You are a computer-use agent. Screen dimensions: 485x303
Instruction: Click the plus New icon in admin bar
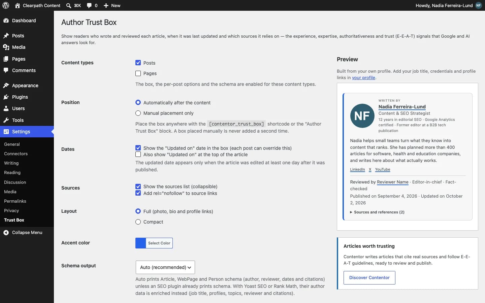[x=106, y=5]
